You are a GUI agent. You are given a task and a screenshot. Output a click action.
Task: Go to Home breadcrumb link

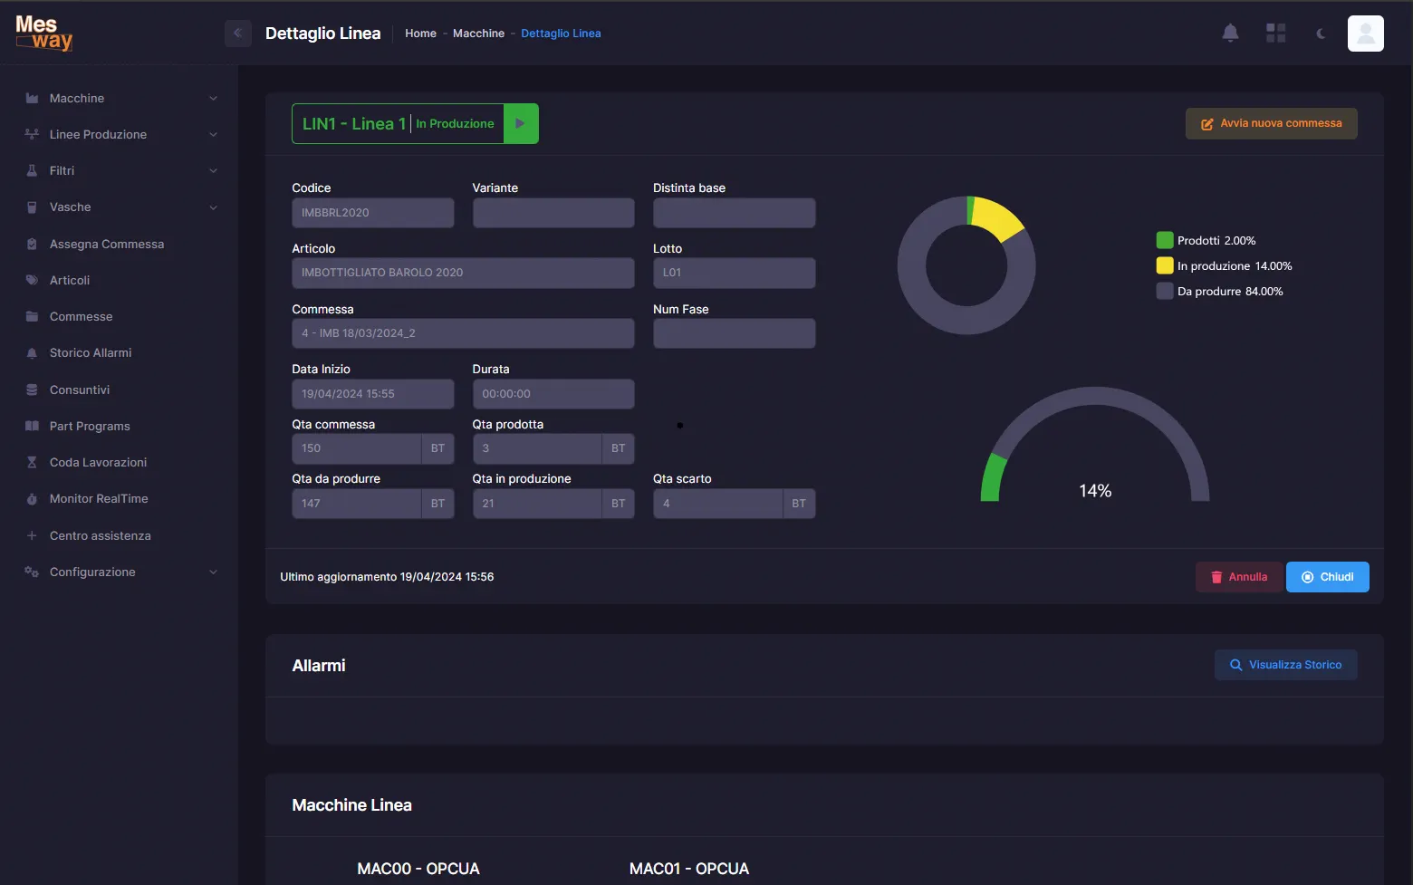420,34
